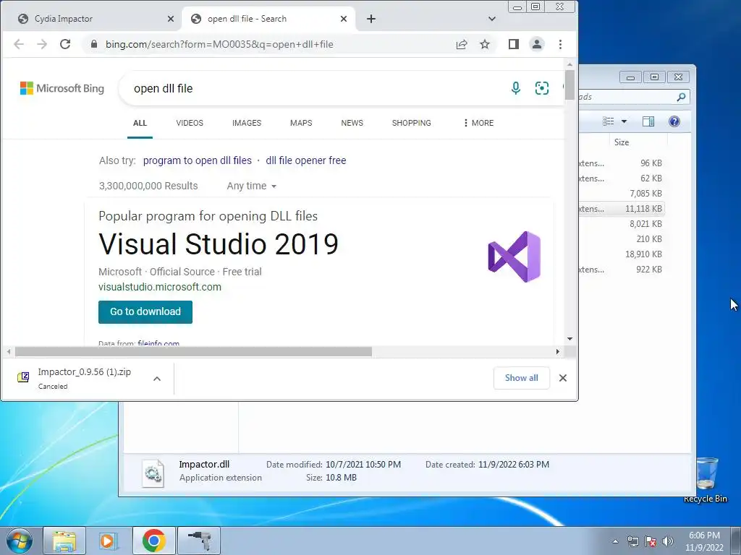The height and width of the screenshot is (555, 741).
Task: Click the horizontal scrollbar thumb
Action: tap(193, 352)
